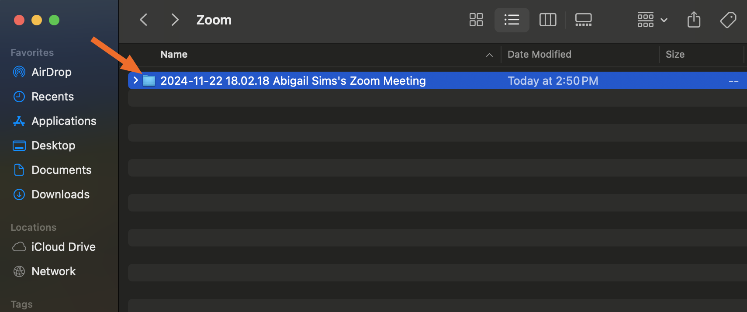Sort by the Size column header
This screenshot has width=747, height=312.
tap(675, 54)
